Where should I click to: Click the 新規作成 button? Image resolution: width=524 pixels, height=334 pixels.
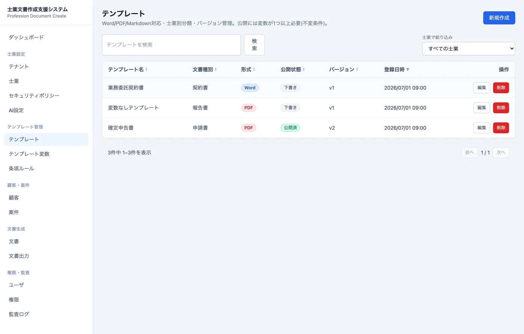pyautogui.click(x=499, y=18)
